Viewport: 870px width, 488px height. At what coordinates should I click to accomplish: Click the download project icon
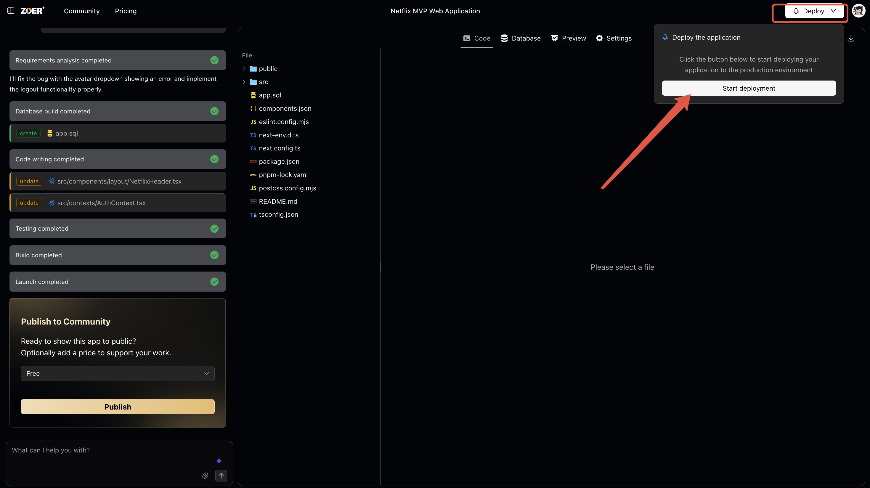[x=851, y=38]
